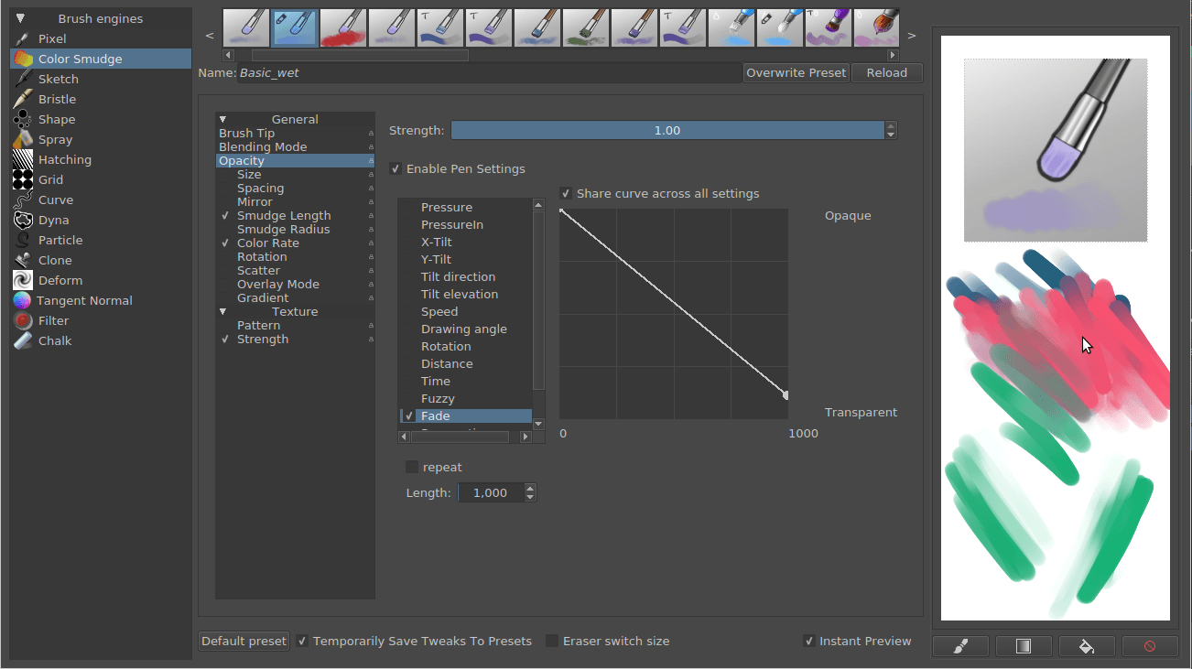The image size is (1192, 669).
Task: Click the Overwrite Preset button
Action: [x=796, y=72]
